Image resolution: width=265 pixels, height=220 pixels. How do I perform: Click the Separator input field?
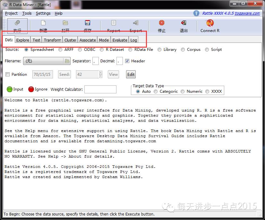tap(96, 61)
